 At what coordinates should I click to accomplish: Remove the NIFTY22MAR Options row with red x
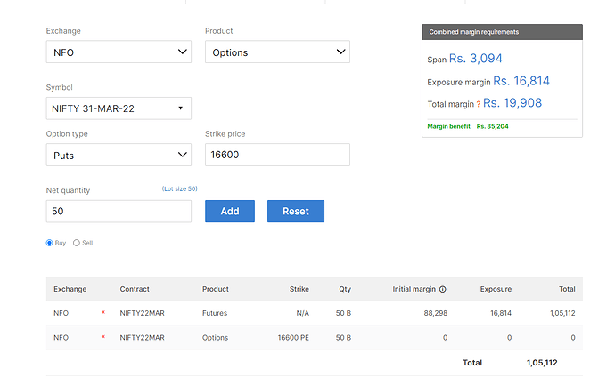(x=104, y=338)
